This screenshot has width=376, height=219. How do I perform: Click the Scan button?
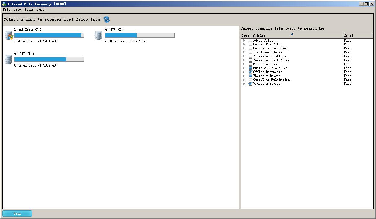[17, 214]
